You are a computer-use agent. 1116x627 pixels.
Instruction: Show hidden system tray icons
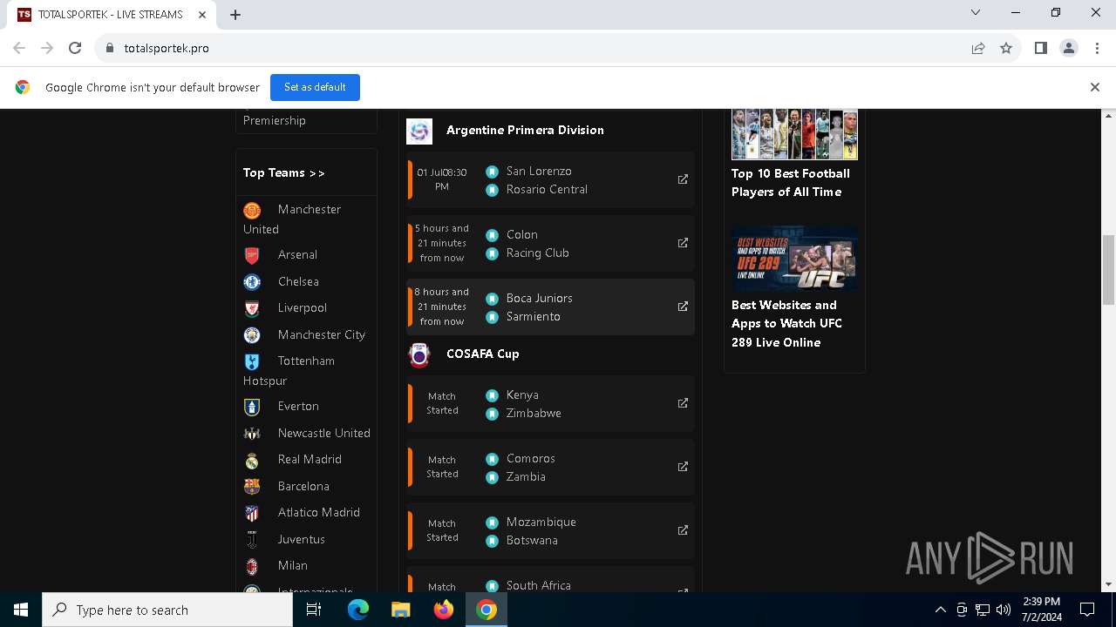click(x=940, y=610)
